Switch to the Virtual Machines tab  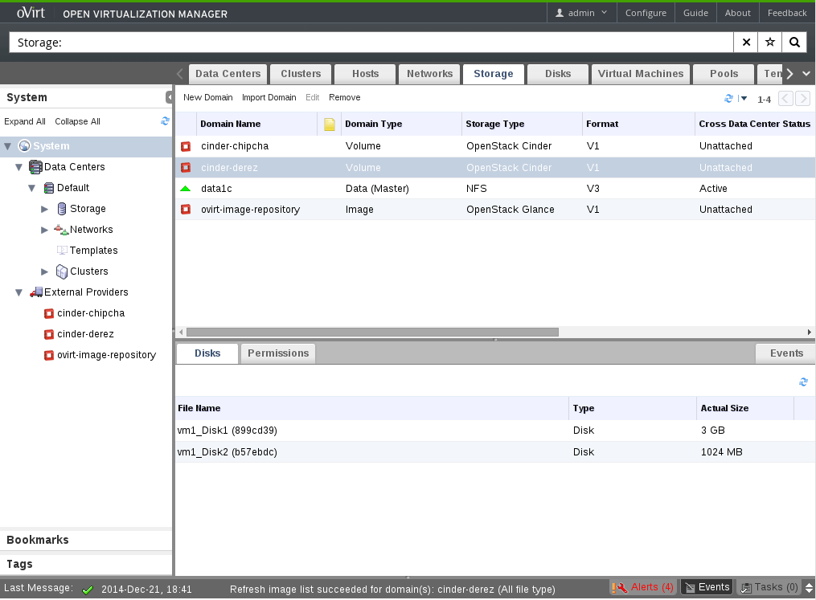coord(640,74)
